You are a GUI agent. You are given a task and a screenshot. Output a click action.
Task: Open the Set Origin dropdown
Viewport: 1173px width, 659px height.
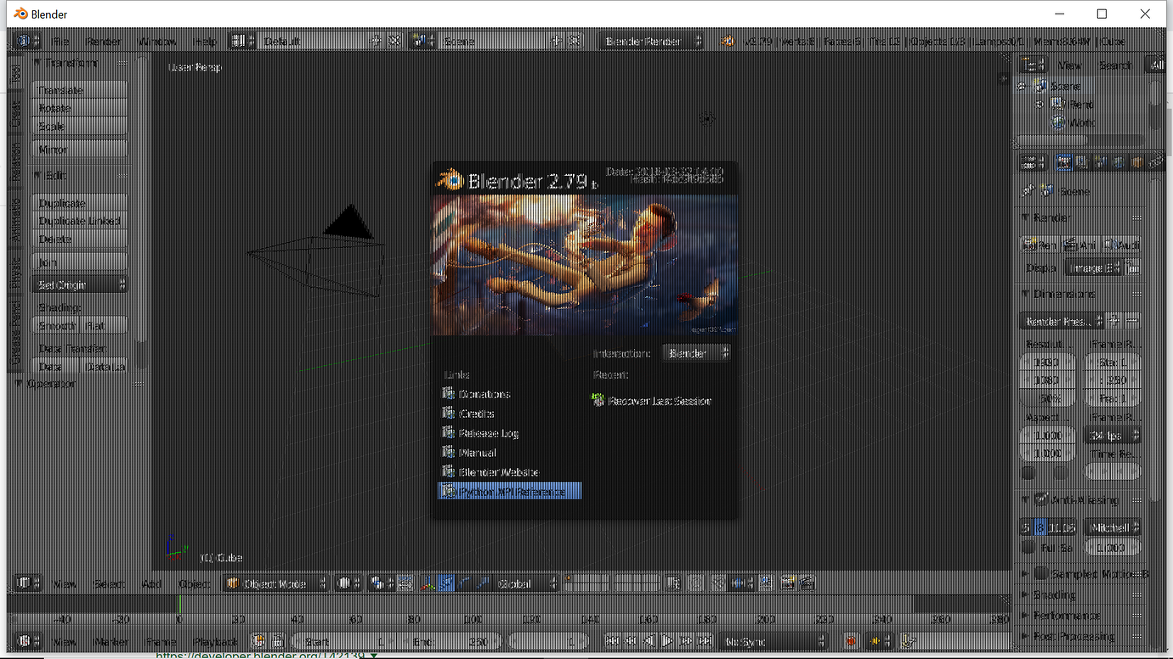coord(80,284)
